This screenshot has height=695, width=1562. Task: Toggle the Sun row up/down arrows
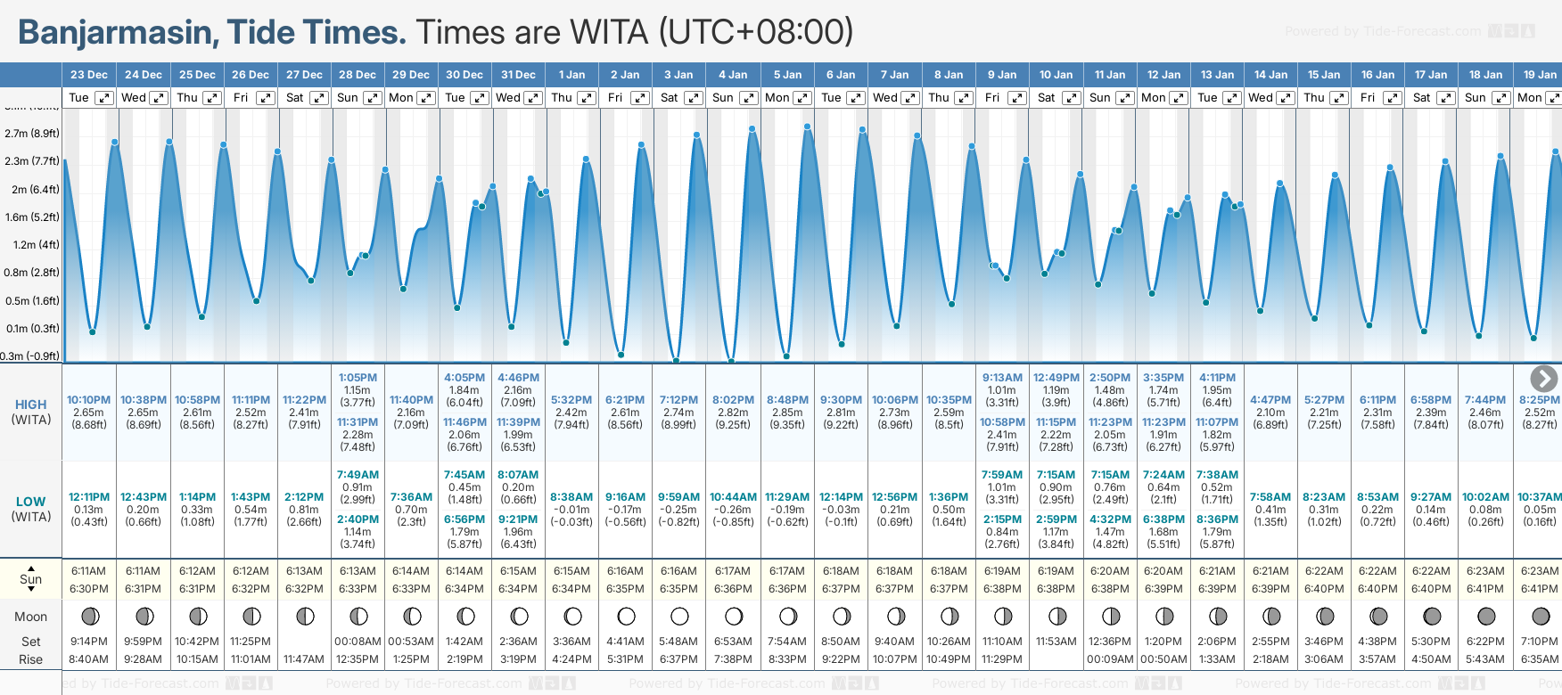31,579
